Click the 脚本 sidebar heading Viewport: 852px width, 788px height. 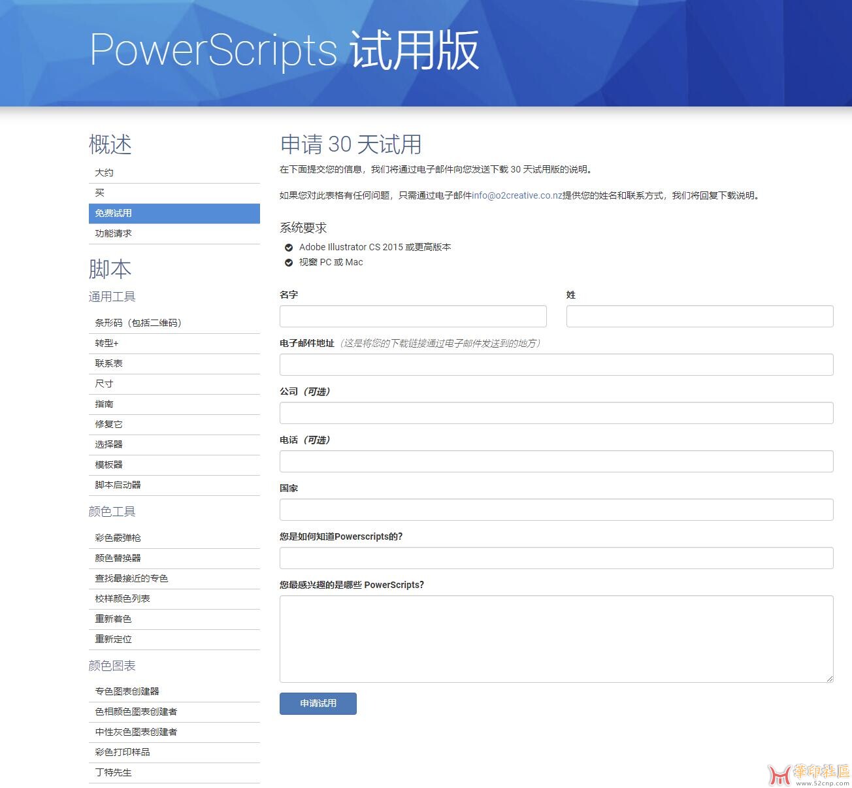click(110, 269)
